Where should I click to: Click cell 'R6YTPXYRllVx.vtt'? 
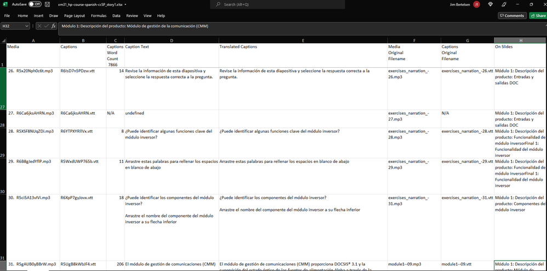pyautogui.click(x=83, y=143)
